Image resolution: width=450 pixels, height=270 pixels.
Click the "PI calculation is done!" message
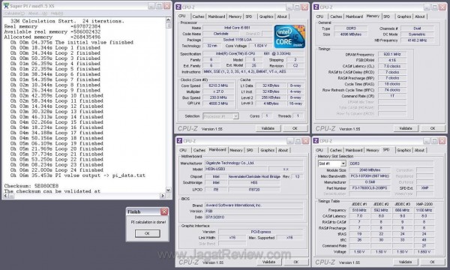(148, 222)
